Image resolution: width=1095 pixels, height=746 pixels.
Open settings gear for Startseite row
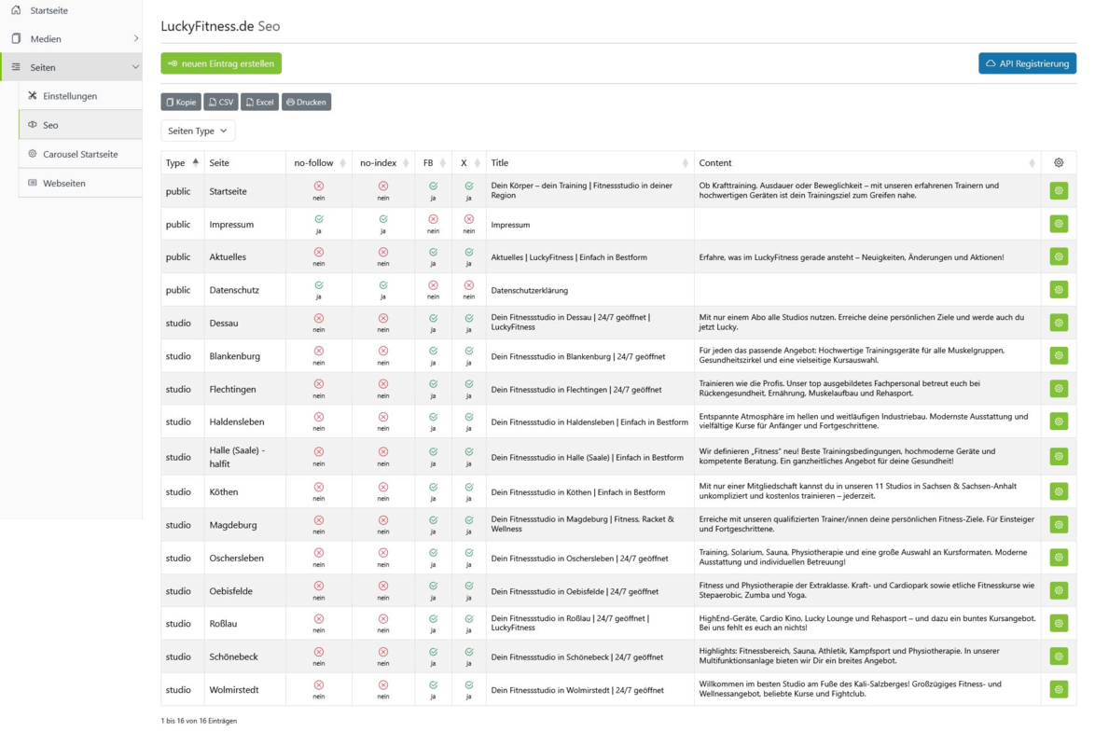click(x=1059, y=190)
